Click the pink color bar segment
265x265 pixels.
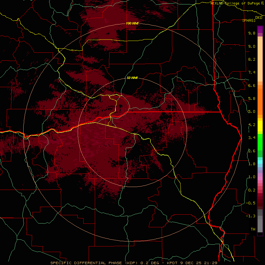[260, 178]
